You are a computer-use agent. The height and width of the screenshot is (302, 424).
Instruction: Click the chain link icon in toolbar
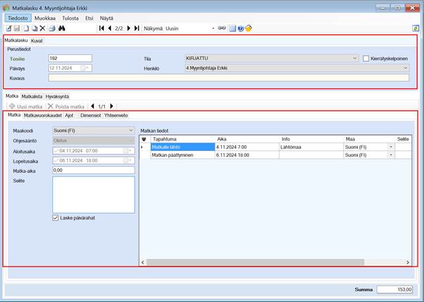click(x=223, y=29)
